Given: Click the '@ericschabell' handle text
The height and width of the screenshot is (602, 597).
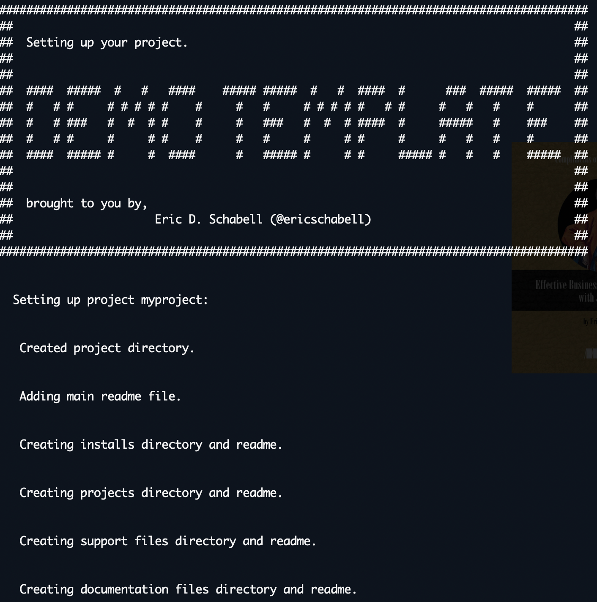Looking at the screenshot, I should click(320, 219).
